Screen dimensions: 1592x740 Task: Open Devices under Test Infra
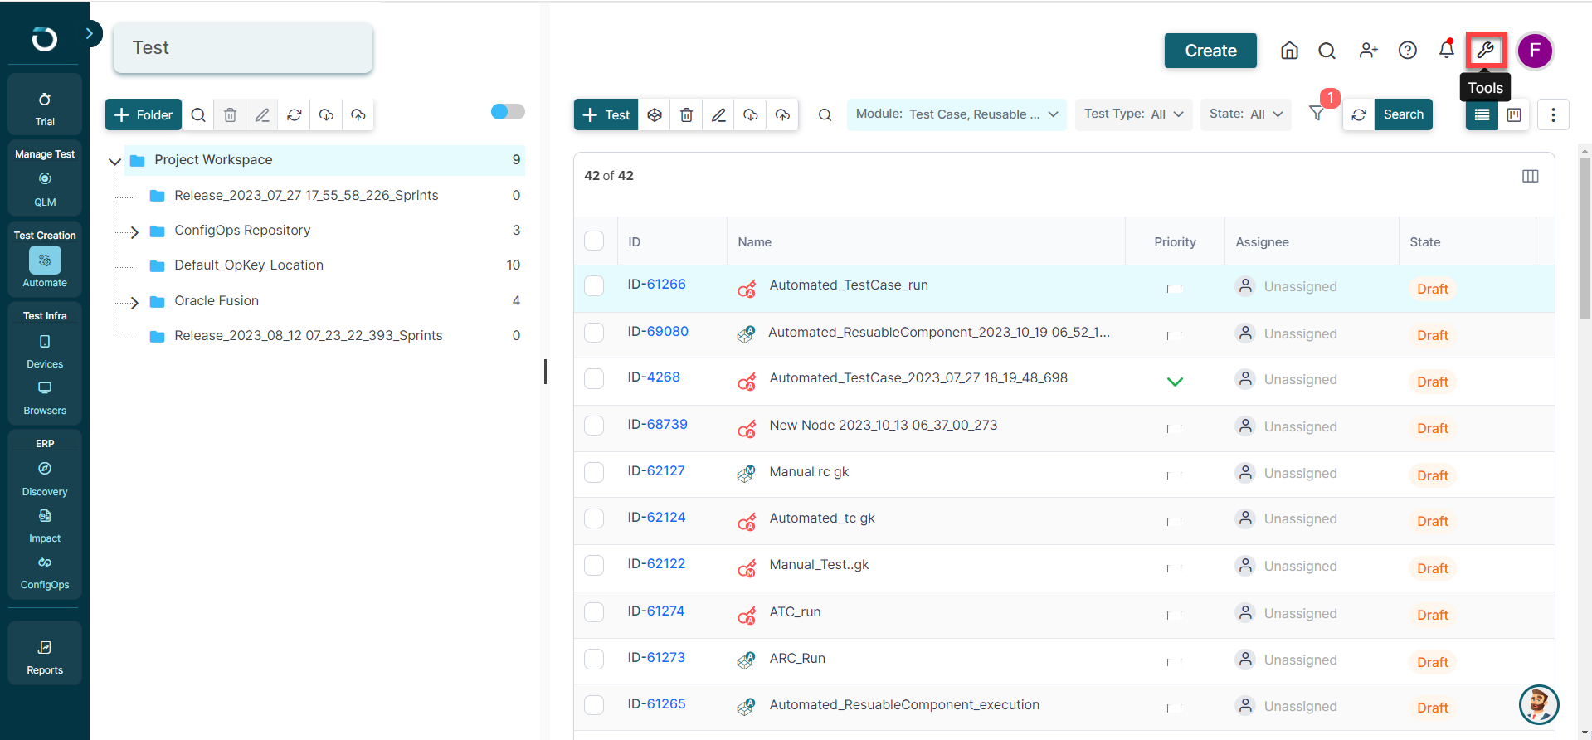coord(45,352)
